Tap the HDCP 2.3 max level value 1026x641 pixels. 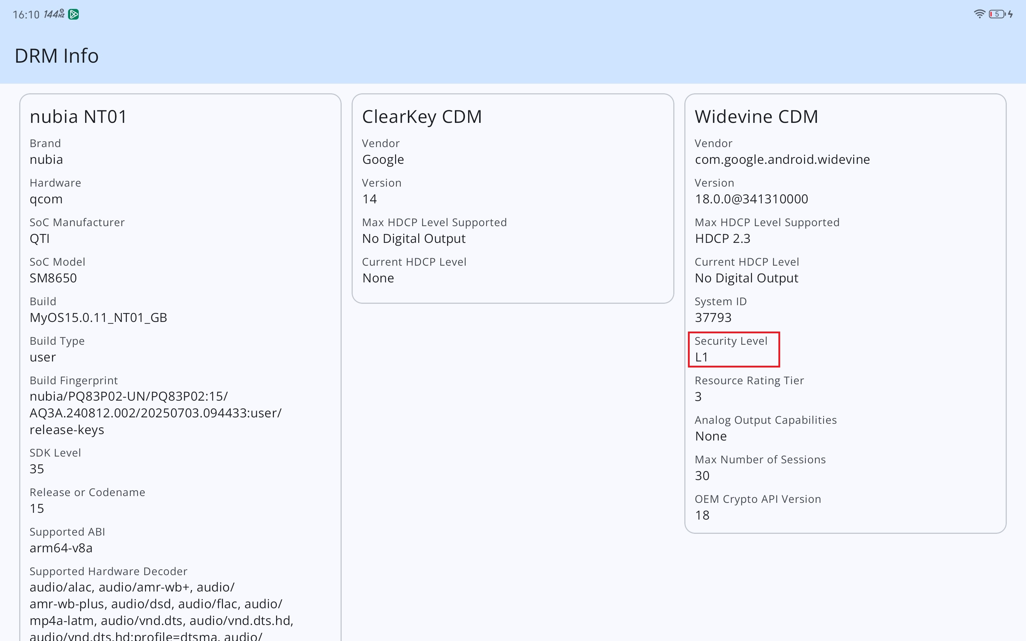click(x=722, y=239)
